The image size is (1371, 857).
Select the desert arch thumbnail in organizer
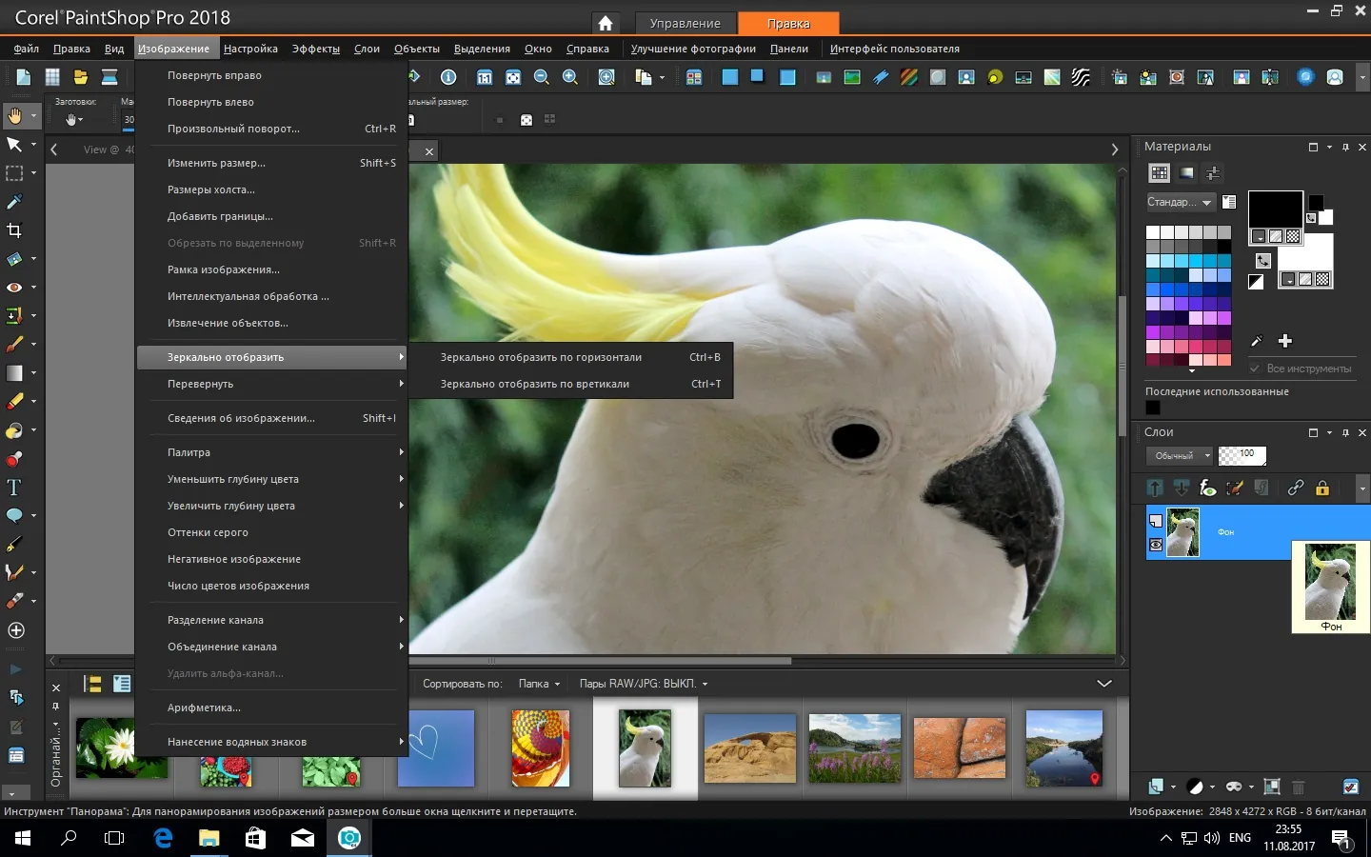[x=749, y=748]
